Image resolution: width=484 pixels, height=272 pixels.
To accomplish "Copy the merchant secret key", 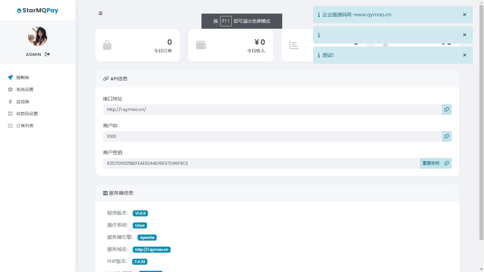I will pyautogui.click(x=446, y=163).
